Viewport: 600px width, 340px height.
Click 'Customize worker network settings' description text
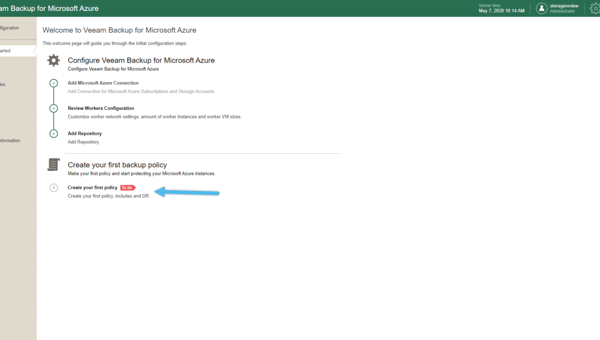click(154, 116)
